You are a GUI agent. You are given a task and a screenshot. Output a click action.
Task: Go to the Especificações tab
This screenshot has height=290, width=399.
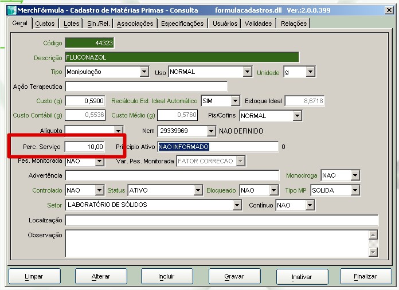[x=182, y=23]
